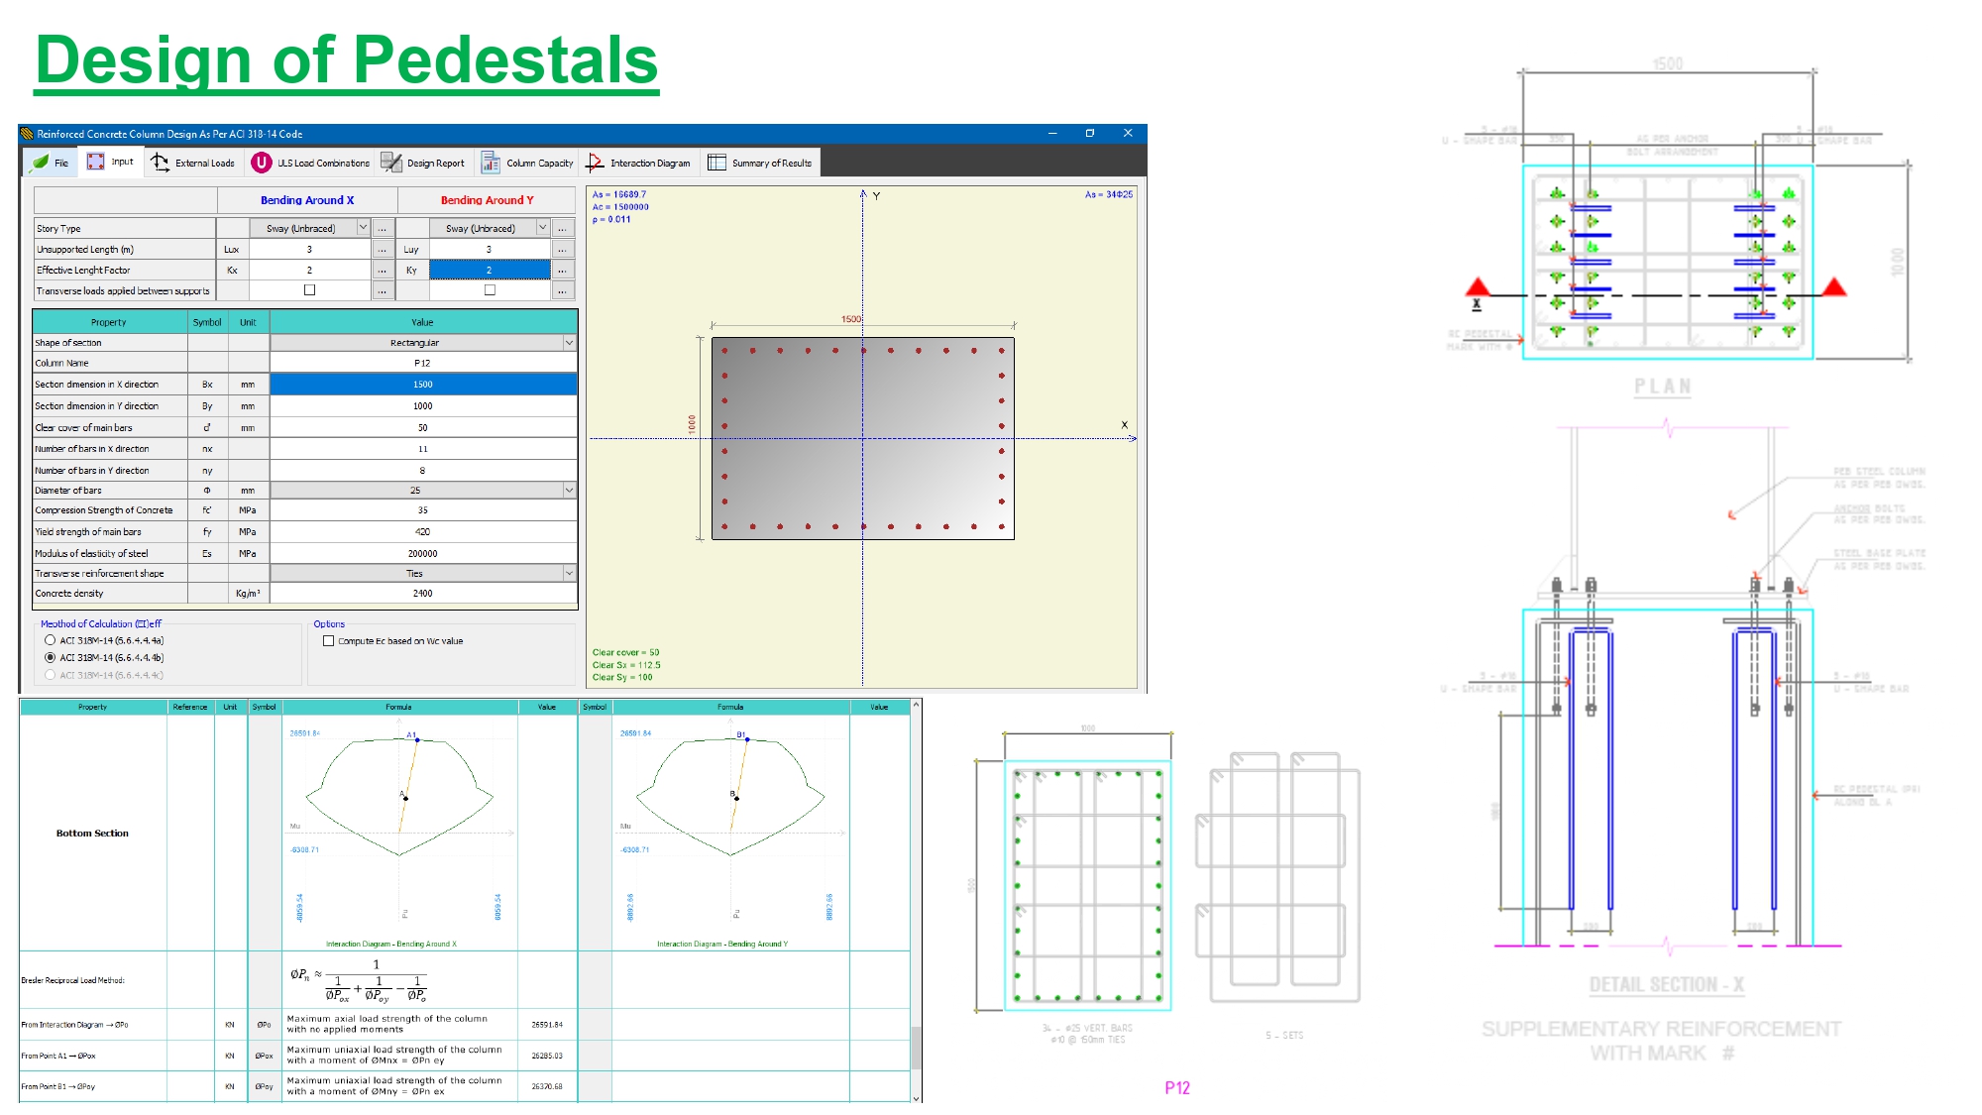This screenshot has width=1982, height=1115.
Task: Check transverse loads box for Bending Around X
Action: 309,290
